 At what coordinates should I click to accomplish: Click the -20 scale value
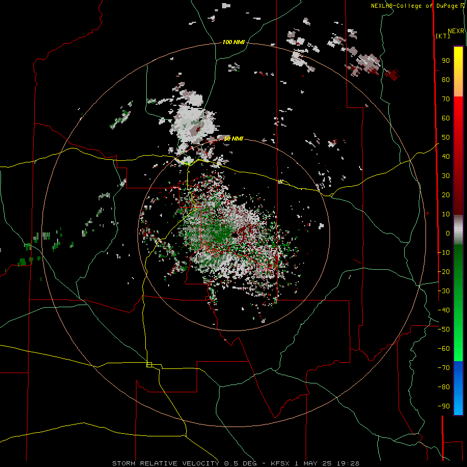click(444, 272)
